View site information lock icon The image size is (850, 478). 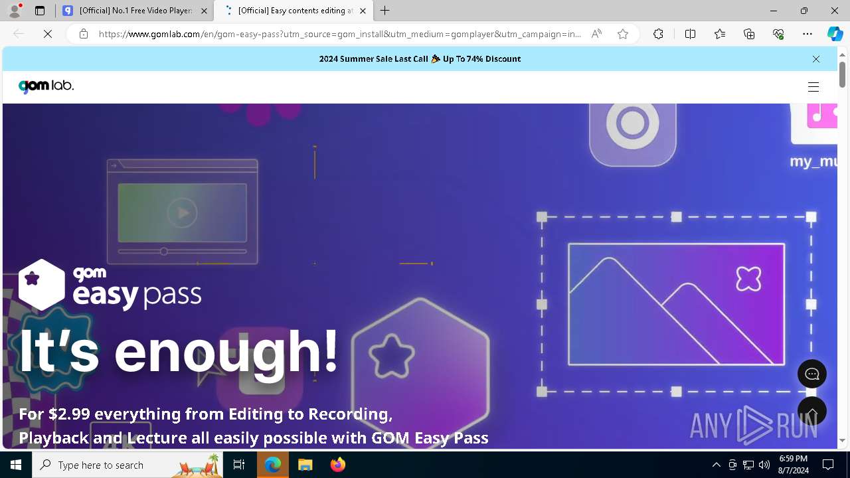(x=84, y=34)
